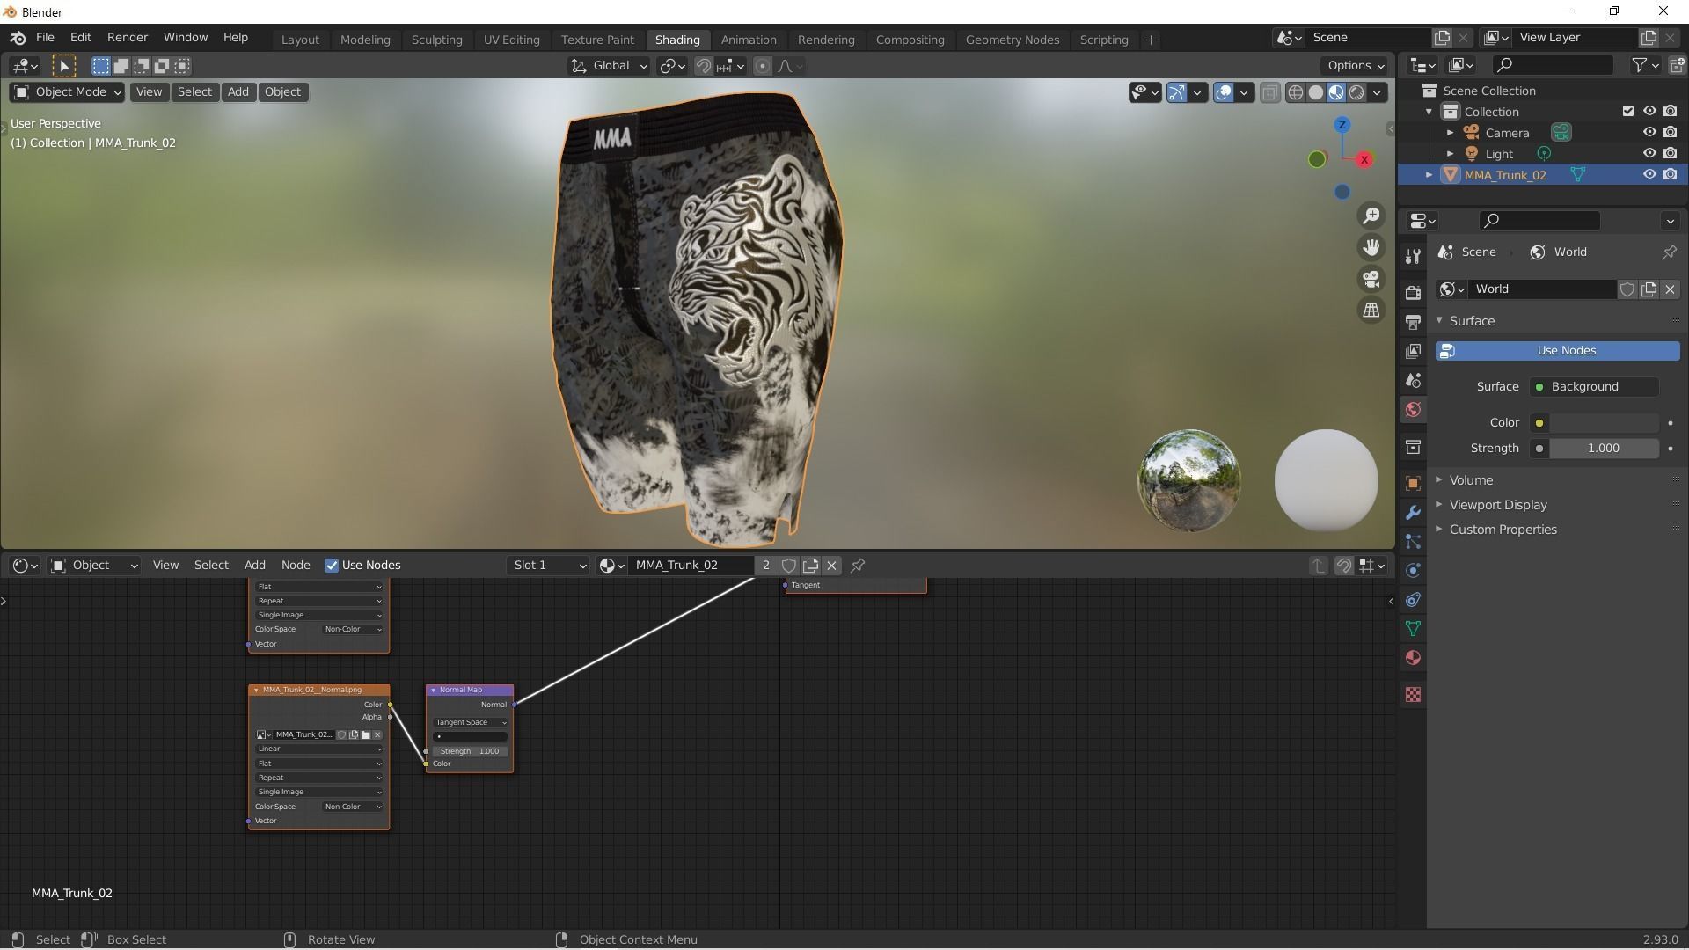Open Render properties tab icon
This screenshot has height=950, width=1689.
point(1413,292)
